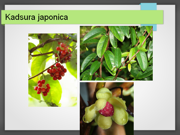Select the green leaves vine photo
This screenshot has height=135, width=180.
116,53
